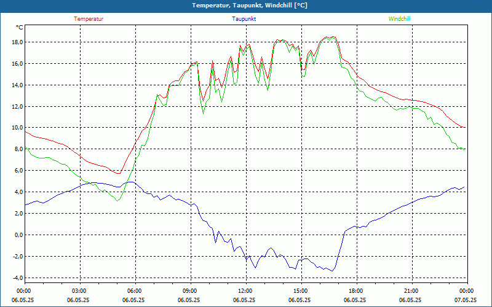Click the 18:00 time axis label
Image resolution: width=492 pixels, height=307 pixels.
(356, 291)
